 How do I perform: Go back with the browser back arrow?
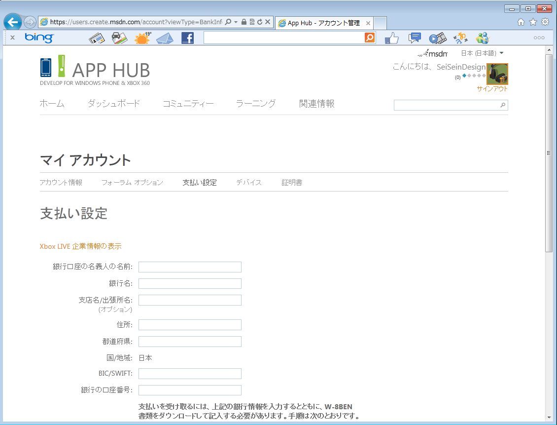click(x=13, y=22)
